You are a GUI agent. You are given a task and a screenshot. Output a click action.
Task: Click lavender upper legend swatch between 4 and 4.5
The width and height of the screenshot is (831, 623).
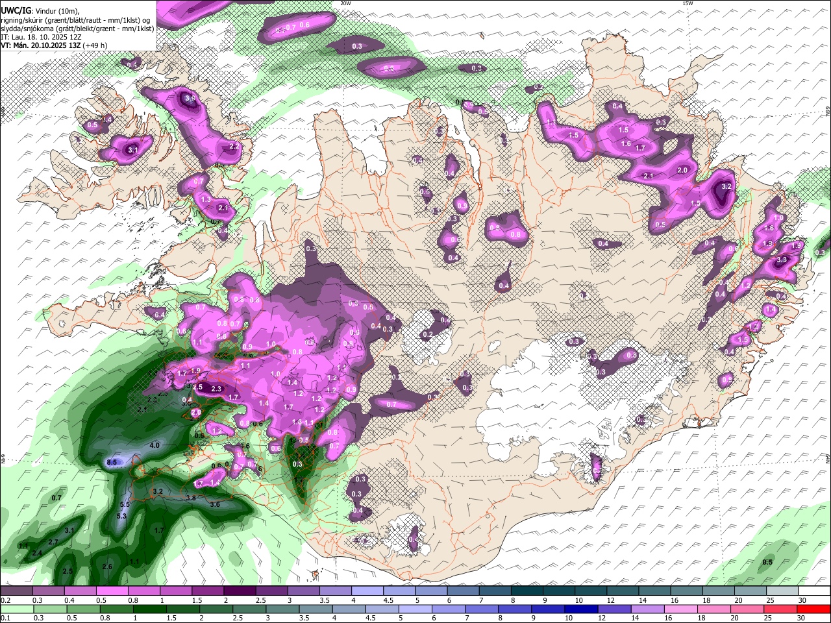click(x=366, y=591)
